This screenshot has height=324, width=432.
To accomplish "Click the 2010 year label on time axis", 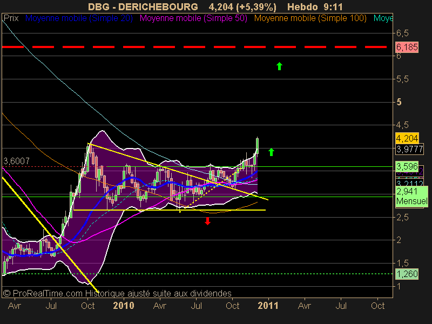I will tap(124, 306).
